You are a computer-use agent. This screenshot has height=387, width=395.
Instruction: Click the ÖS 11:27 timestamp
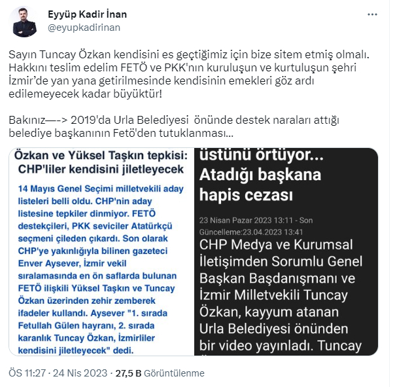click(27, 373)
